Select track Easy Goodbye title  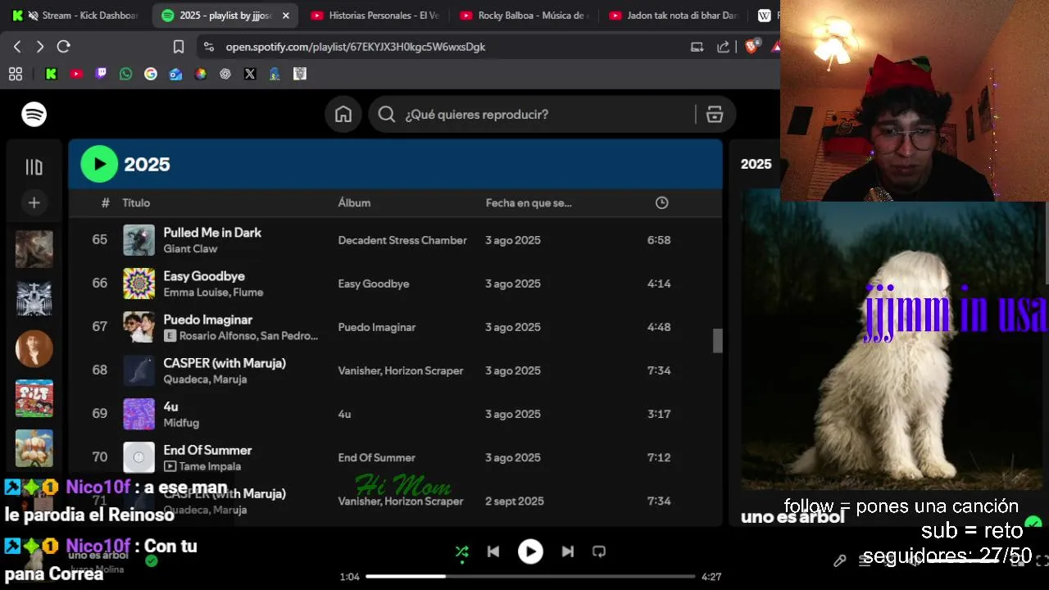(x=204, y=276)
